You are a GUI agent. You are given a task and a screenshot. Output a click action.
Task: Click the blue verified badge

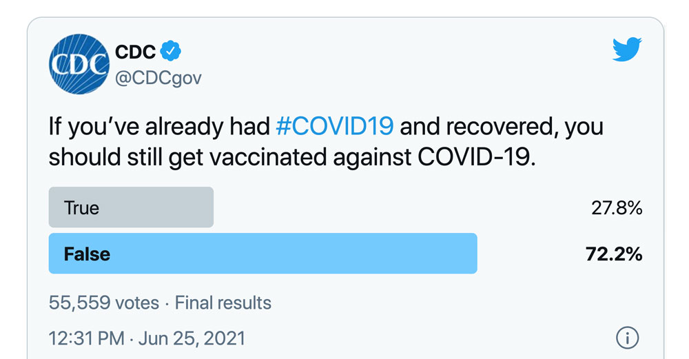(x=170, y=51)
